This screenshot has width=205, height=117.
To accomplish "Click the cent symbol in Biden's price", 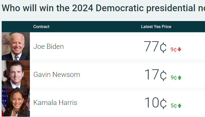I will click(x=163, y=48).
